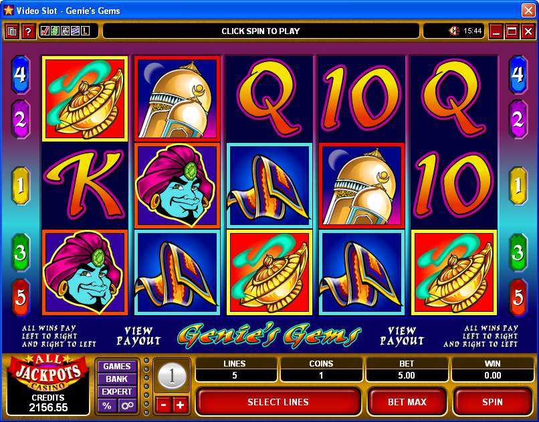
Task: Click the BET MAX button
Action: pos(407,402)
